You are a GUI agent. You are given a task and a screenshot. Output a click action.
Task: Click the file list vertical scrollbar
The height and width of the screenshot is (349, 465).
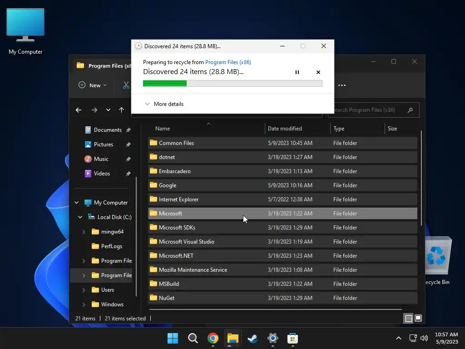pyautogui.click(x=421, y=178)
